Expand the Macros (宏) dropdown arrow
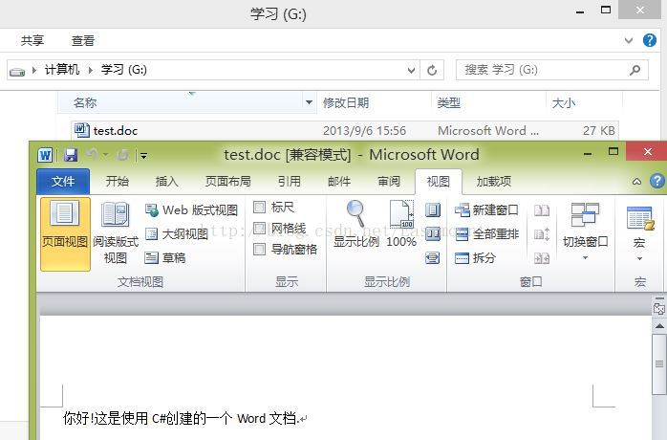Viewport: 667px width, 440px height. tap(639, 259)
